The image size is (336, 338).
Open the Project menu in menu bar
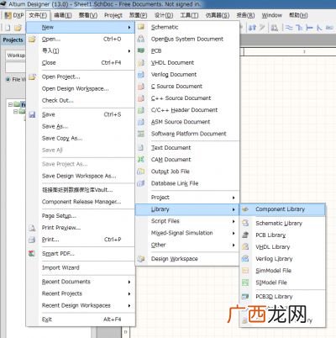[113, 15]
